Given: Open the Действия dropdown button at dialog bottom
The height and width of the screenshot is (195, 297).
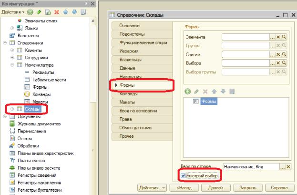Looking at the screenshot, I should (x=152, y=188).
